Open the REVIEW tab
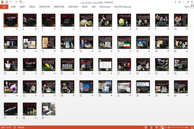194x129 pixels. point(85,7)
